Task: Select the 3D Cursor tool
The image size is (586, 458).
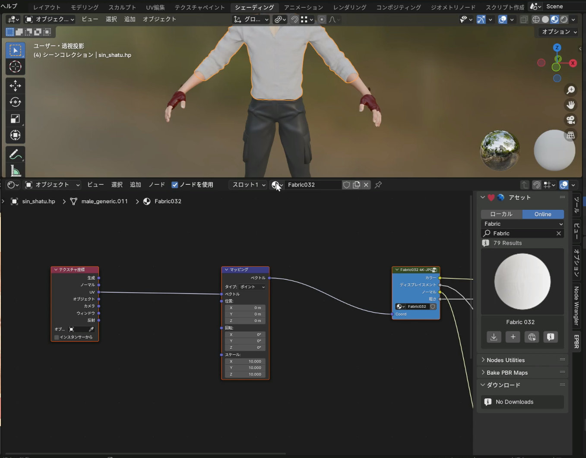Action: 15,66
